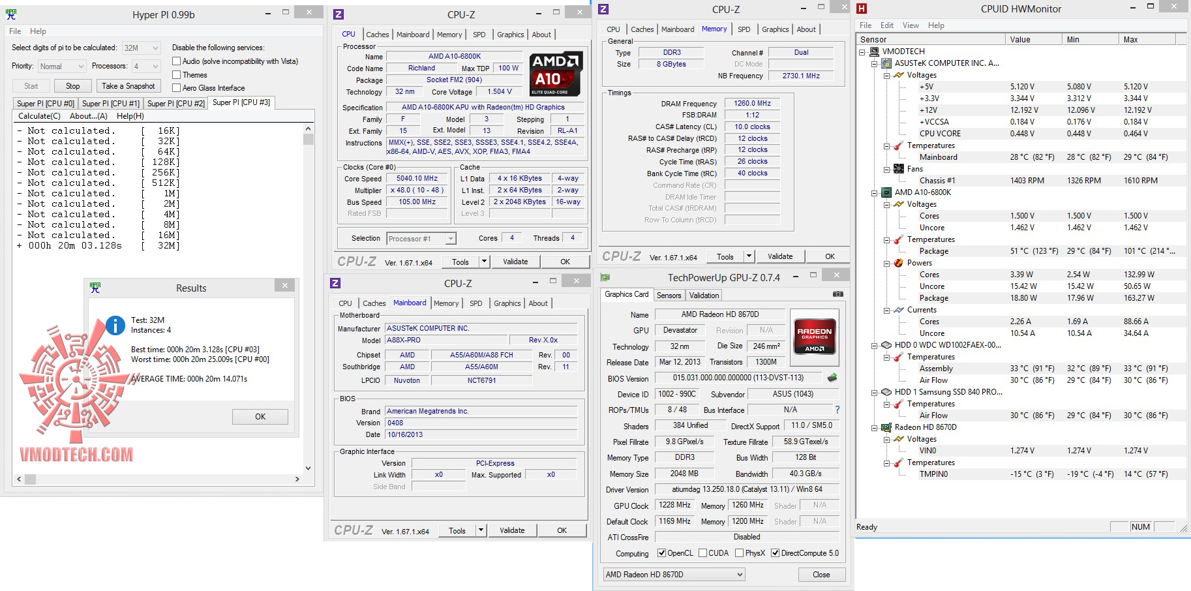Viewport: 1191px width, 591px height.
Task: Click the Take a Snapshot button
Action: tap(128, 86)
